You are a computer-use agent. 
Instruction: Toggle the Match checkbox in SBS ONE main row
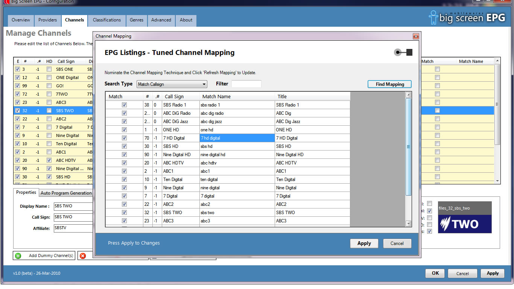437,69
